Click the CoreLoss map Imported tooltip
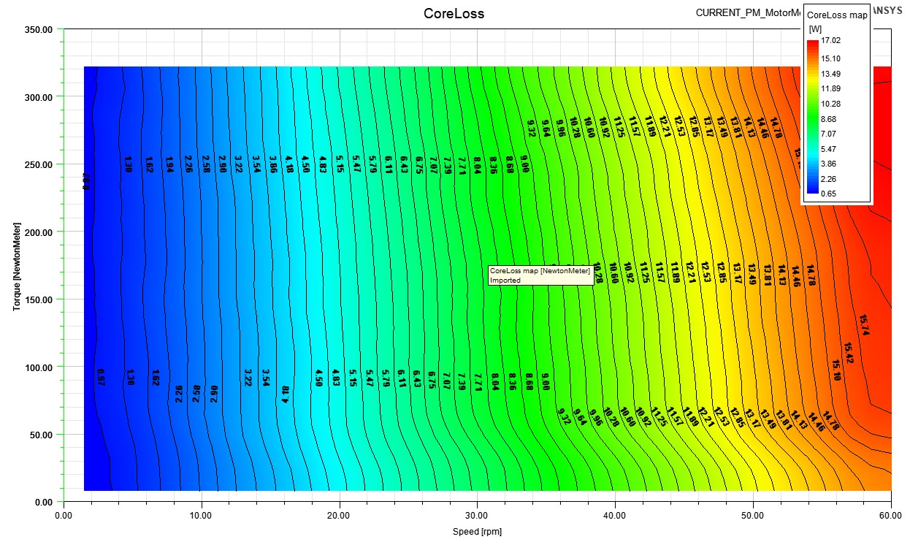Viewport: 910px width, 542px height. 540,275
